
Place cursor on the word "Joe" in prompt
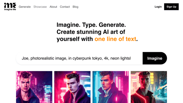pyautogui.click(x=25, y=58)
